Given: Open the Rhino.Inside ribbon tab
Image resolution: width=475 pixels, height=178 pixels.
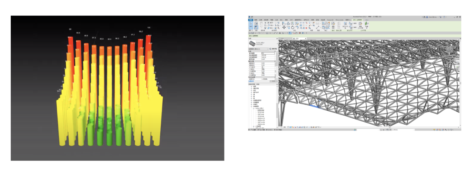Looking at the screenshot, I should click(x=339, y=20).
